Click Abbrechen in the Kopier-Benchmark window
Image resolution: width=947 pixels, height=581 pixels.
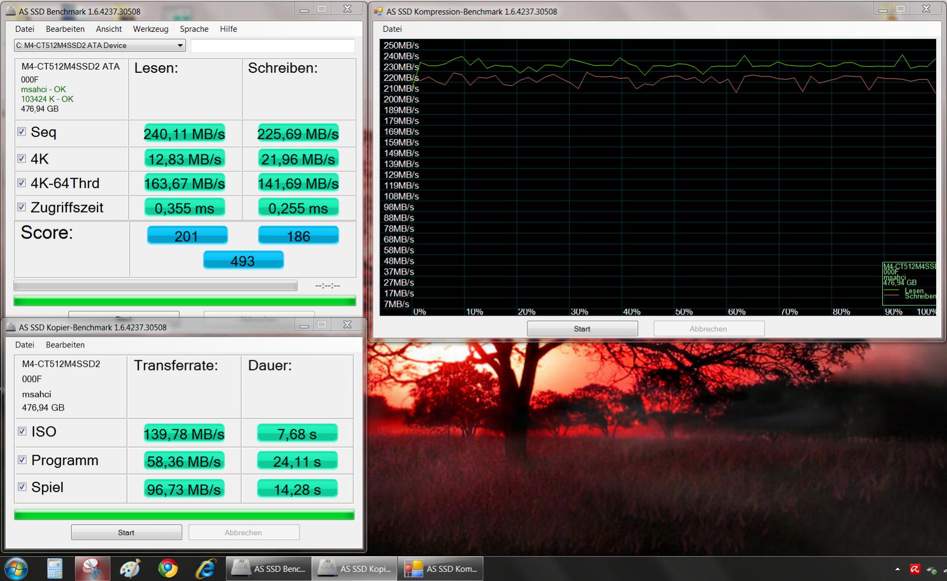point(244,532)
